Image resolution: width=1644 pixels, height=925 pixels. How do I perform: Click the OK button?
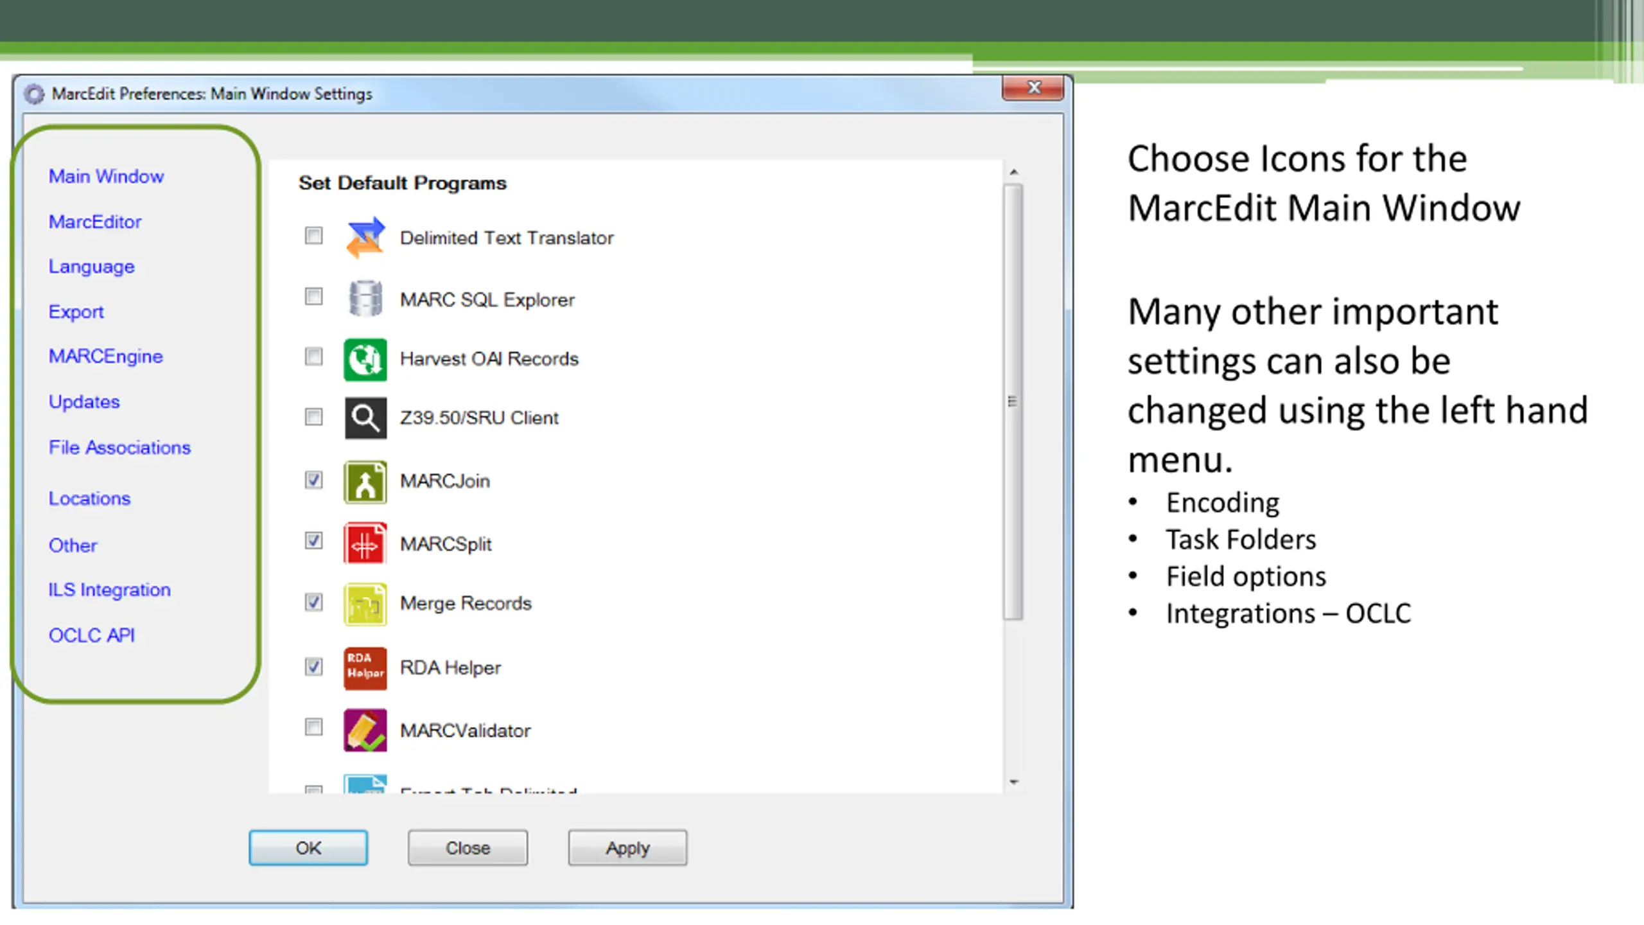coord(308,848)
